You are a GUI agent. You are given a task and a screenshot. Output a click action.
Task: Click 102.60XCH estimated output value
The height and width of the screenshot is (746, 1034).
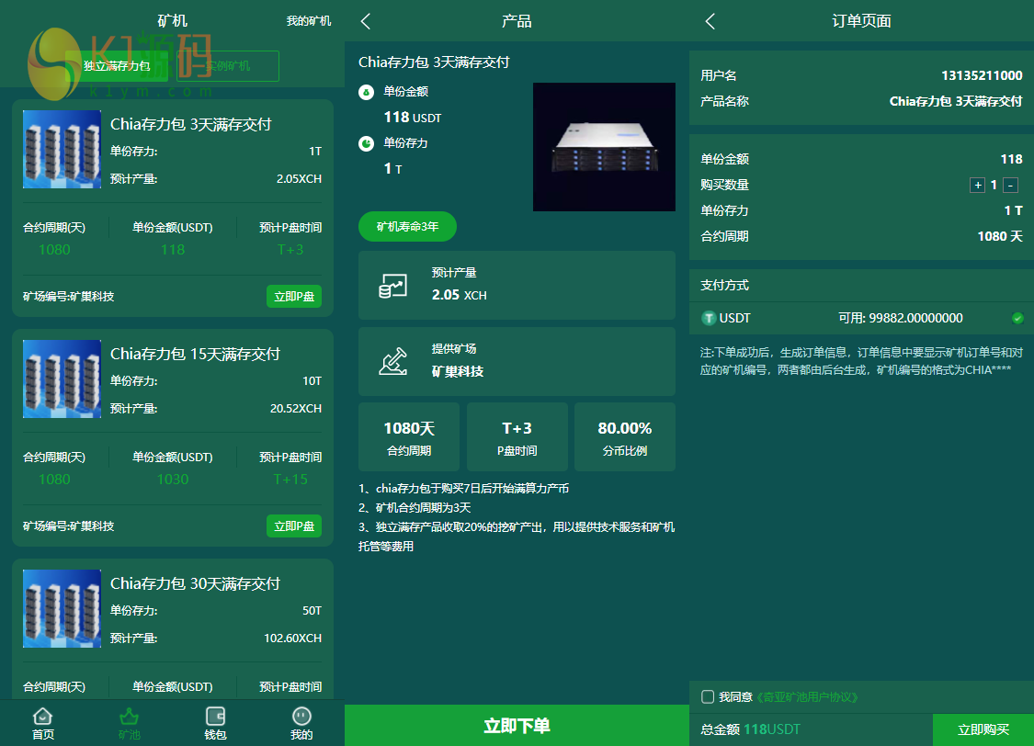click(293, 638)
